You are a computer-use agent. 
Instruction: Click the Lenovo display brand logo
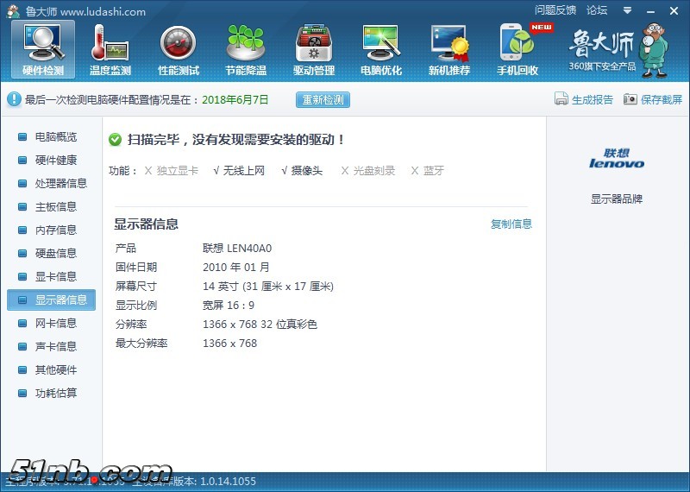[x=617, y=158]
